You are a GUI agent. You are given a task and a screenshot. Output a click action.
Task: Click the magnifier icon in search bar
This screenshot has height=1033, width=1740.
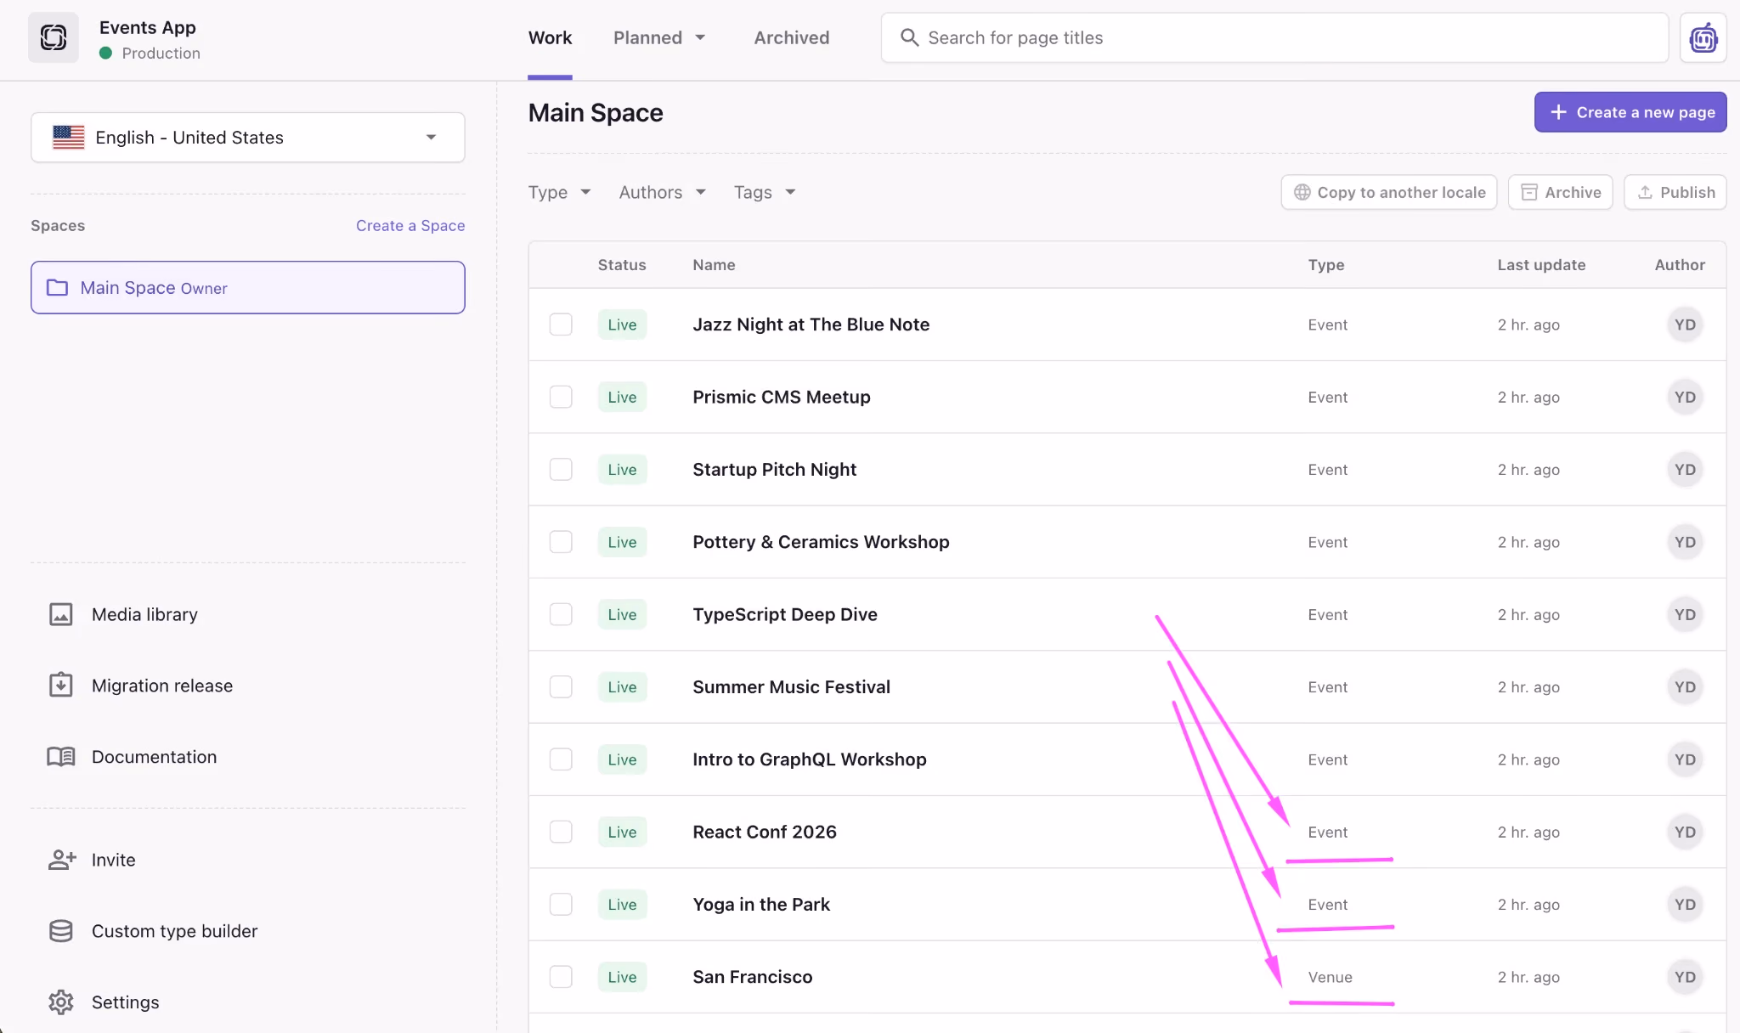[909, 37]
